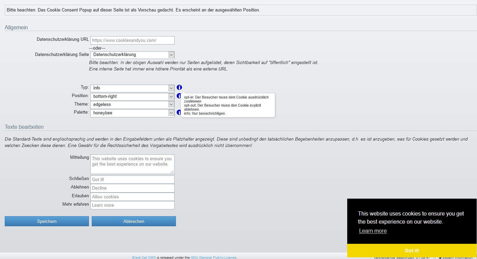The height and width of the screenshot is (259, 477).
Task: Click the info icon next to Typ
Action: click(x=179, y=87)
